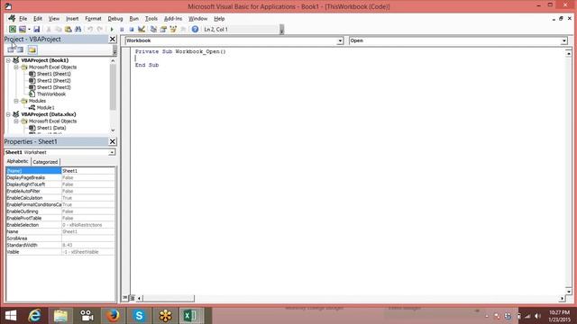Image resolution: width=577 pixels, height=324 pixels.
Task: Click the Visible property value
Action: point(88,252)
